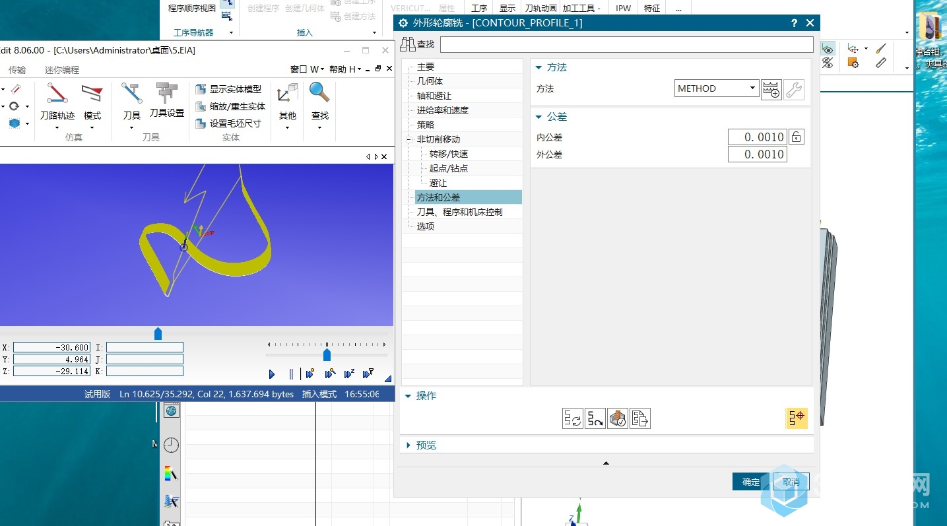Select 转移/快速 tree item
Screen dimensions: 947x526
(449, 154)
